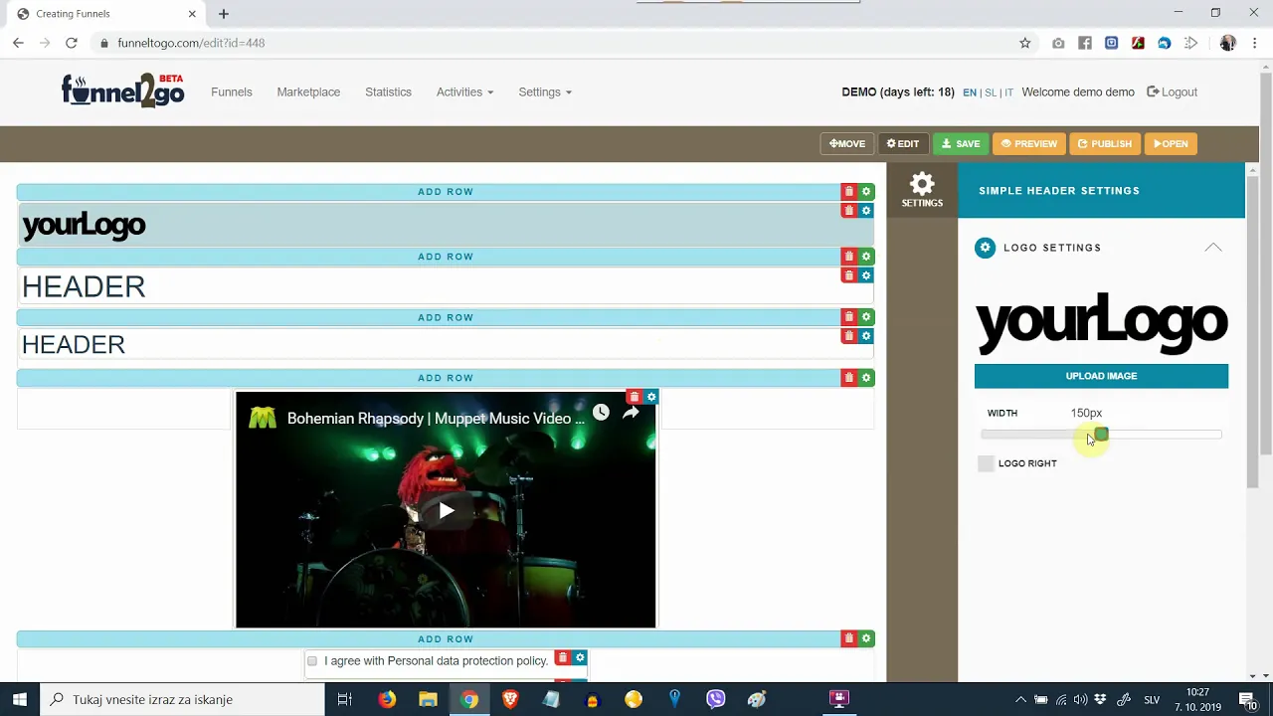The width and height of the screenshot is (1273, 716).
Task: Open File Explorer from the taskbar
Action: click(429, 699)
